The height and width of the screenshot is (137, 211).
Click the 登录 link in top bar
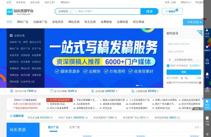(167, 2)
